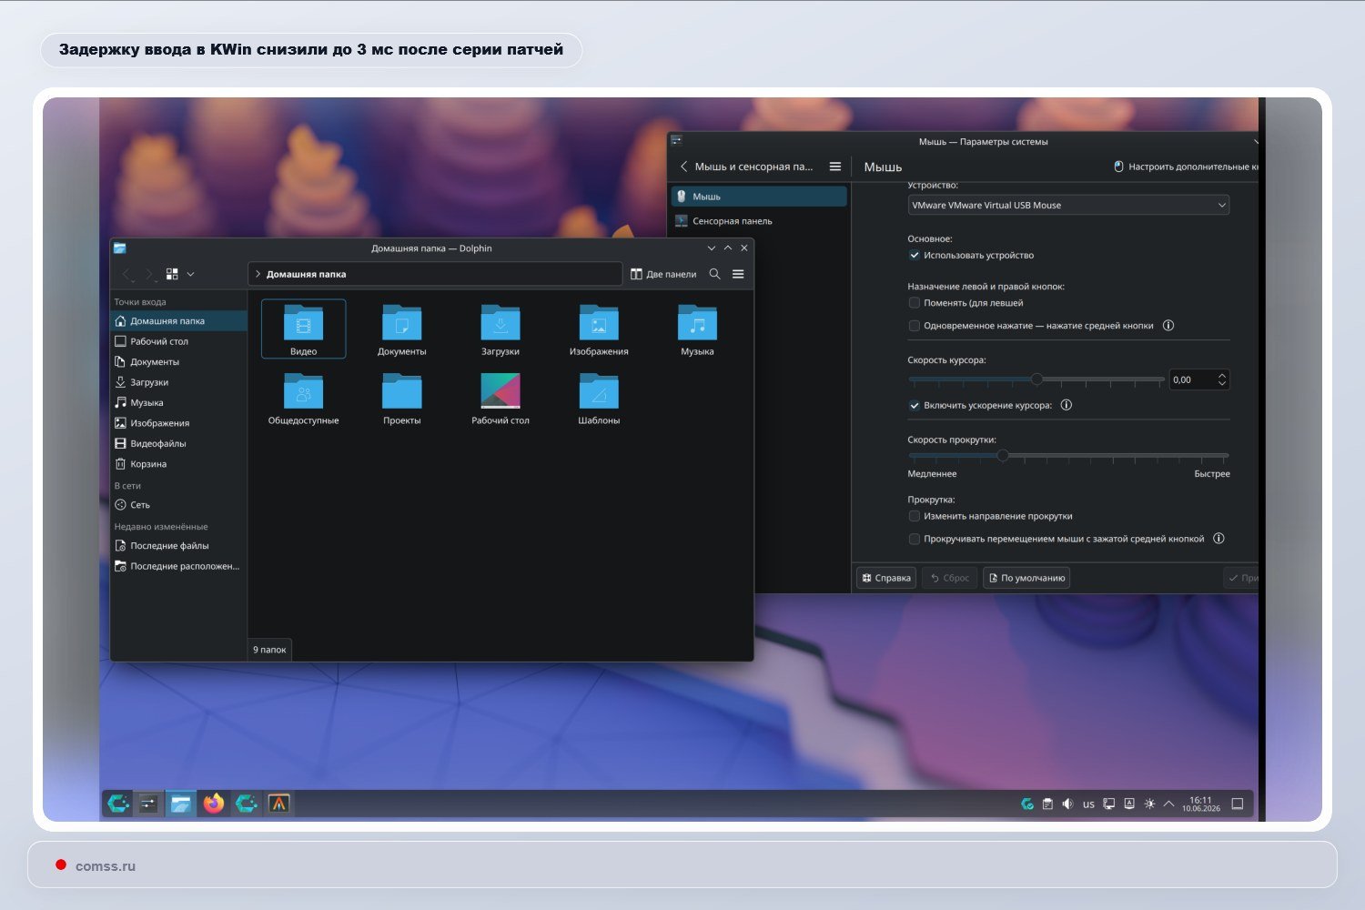Click Домашняя папка breadcrumb in the location bar
The image size is (1365, 910).
click(x=306, y=274)
